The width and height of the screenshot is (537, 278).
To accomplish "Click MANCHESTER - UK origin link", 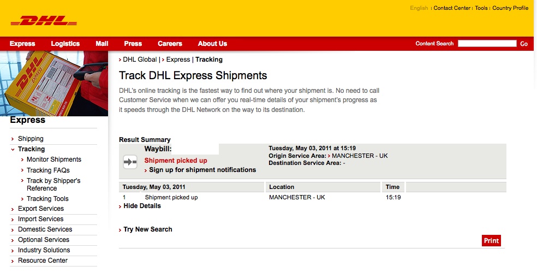I will 360,156.
